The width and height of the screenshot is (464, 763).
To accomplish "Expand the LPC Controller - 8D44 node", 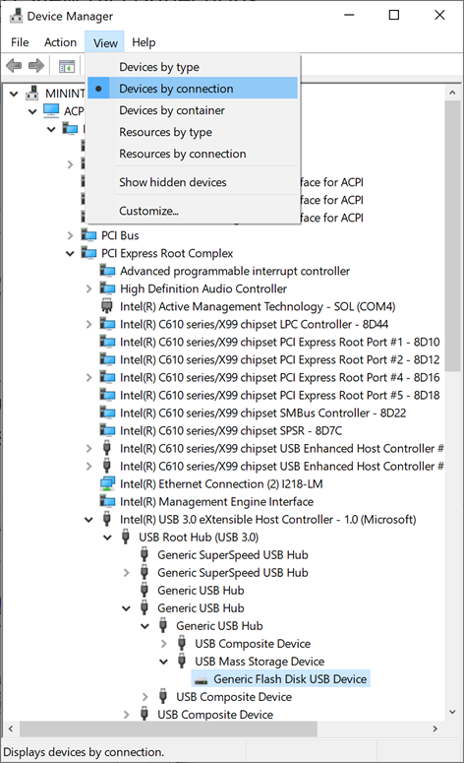I will point(88,324).
